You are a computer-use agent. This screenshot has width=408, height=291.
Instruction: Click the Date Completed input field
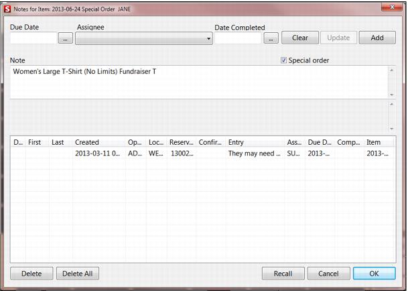pos(238,38)
